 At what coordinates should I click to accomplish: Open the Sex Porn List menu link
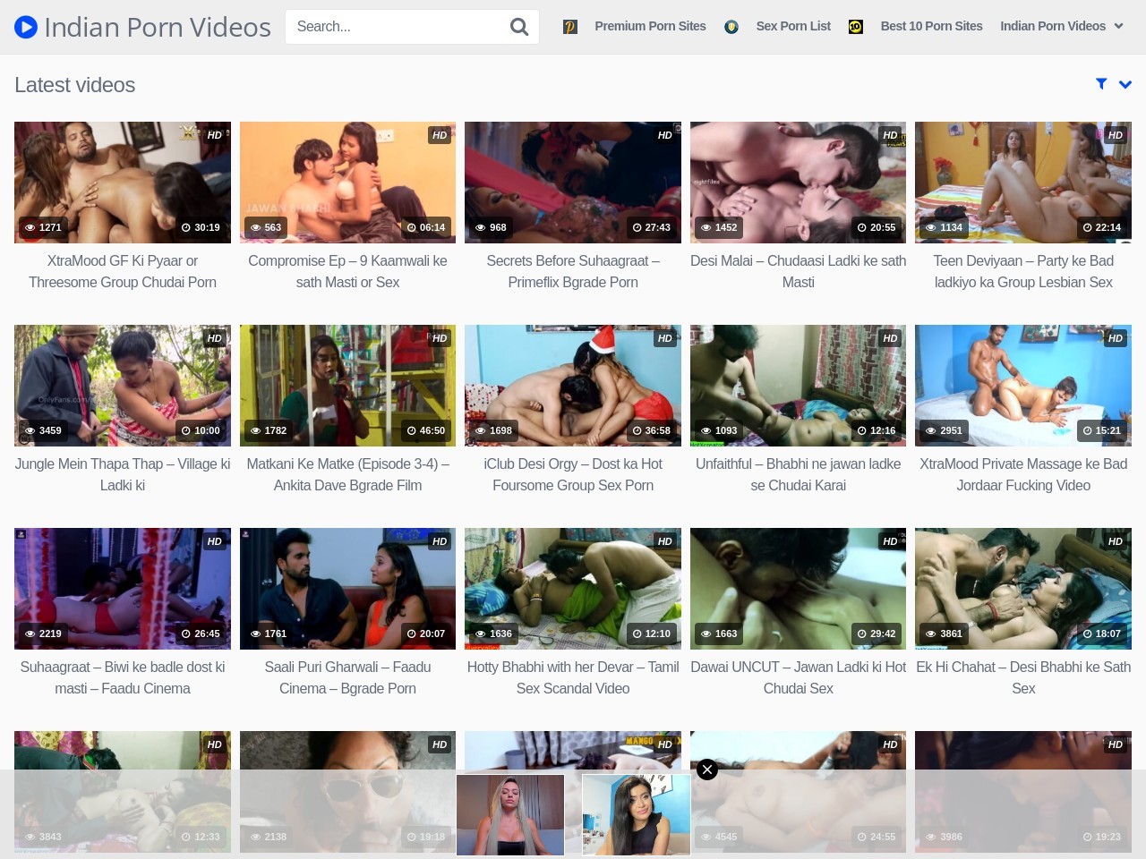(793, 27)
